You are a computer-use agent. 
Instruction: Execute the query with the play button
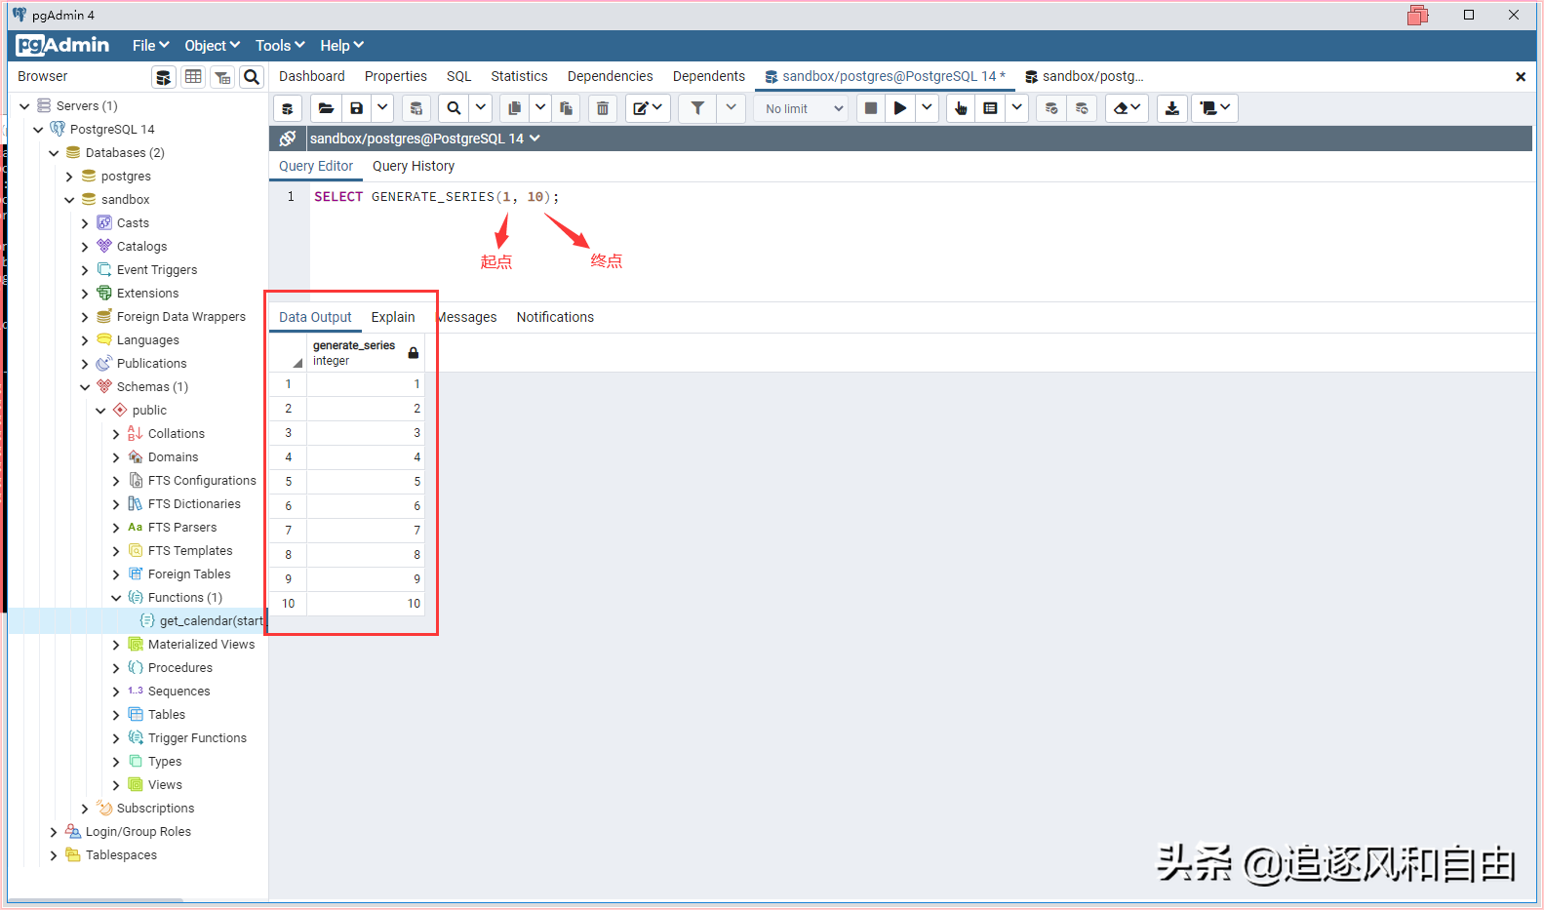(x=900, y=108)
